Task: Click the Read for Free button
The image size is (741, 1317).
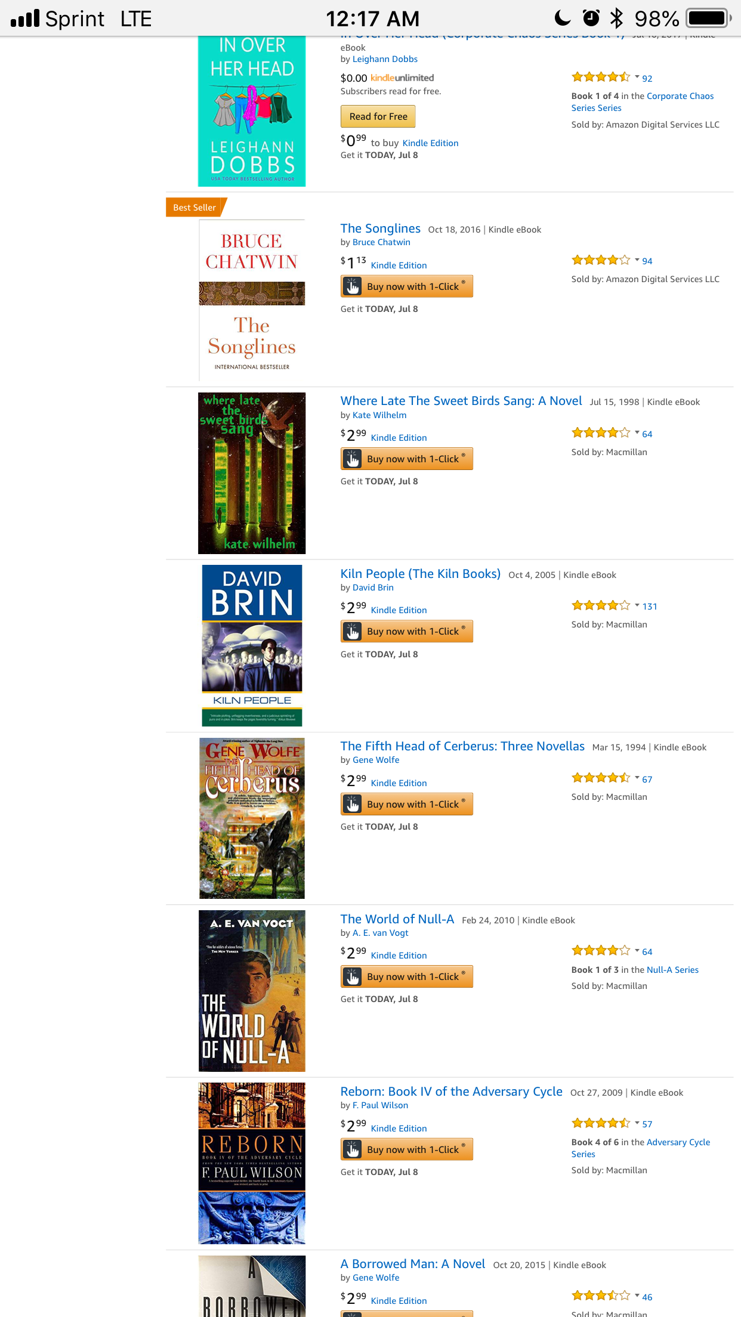Action: tap(378, 116)
